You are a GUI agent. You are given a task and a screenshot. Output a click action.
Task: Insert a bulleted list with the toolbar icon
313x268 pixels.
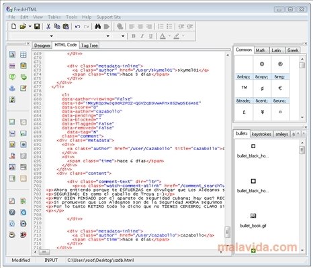169,26
